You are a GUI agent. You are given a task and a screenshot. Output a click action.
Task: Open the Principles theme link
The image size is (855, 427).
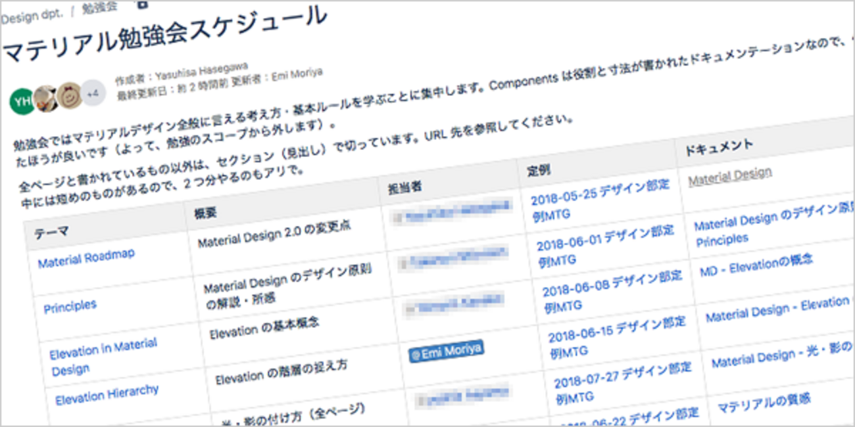point(70,306)
